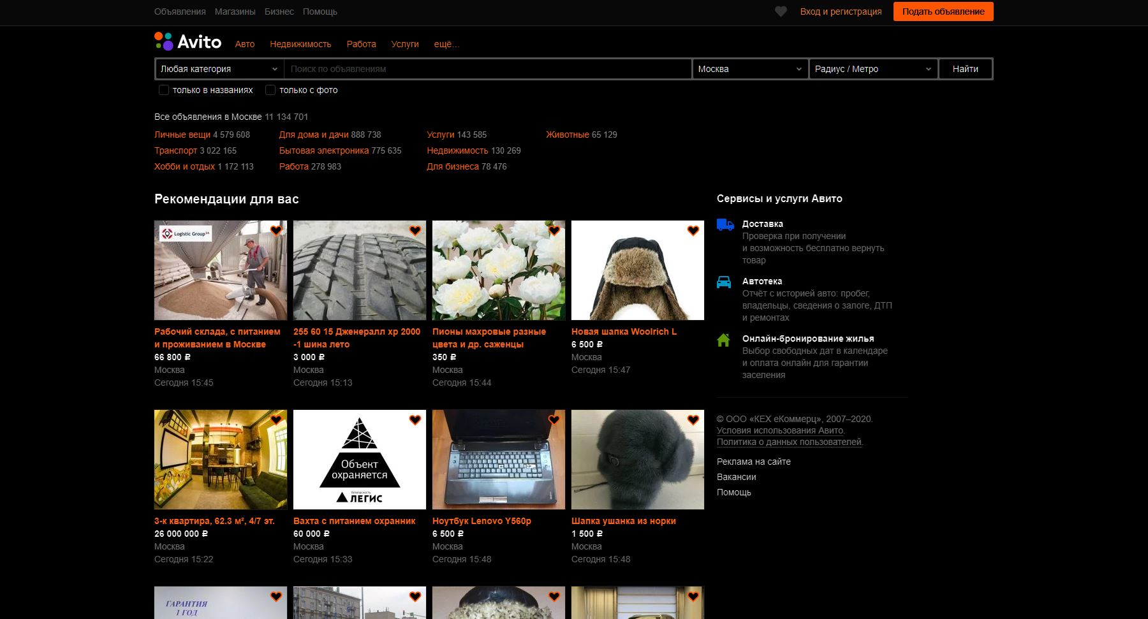Focus the 'Поиск по объявлениям' search field

pyautogui.click(x=488, y=69)
